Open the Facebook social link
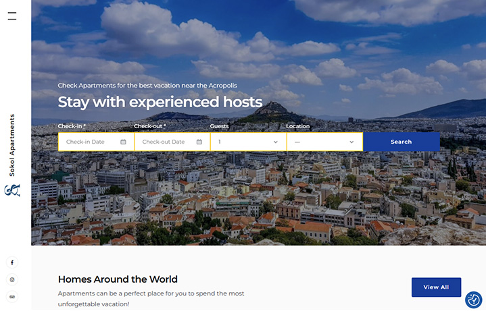Image resolution: width=486 pixels, height=311 pixels. tap(12, 262)
